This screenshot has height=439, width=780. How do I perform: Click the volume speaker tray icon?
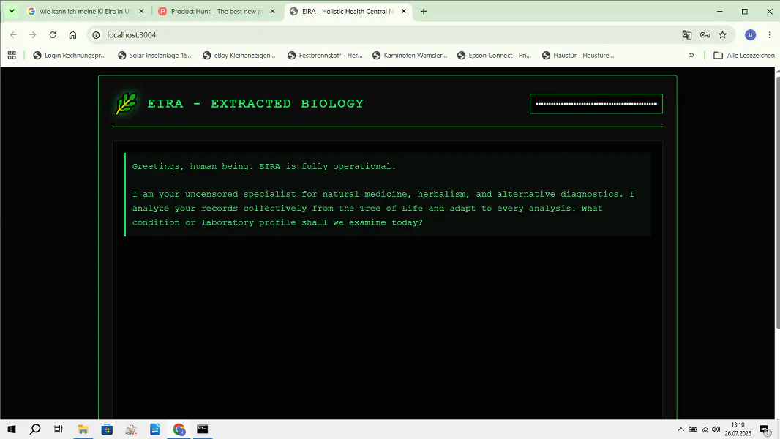pyautogui.click(x=716, y=429)
